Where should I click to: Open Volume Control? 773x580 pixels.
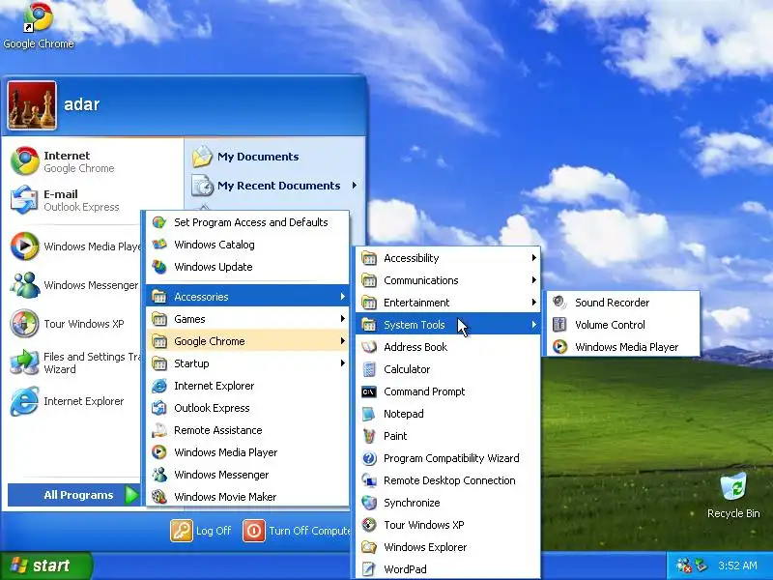click(x=623, y=325)
